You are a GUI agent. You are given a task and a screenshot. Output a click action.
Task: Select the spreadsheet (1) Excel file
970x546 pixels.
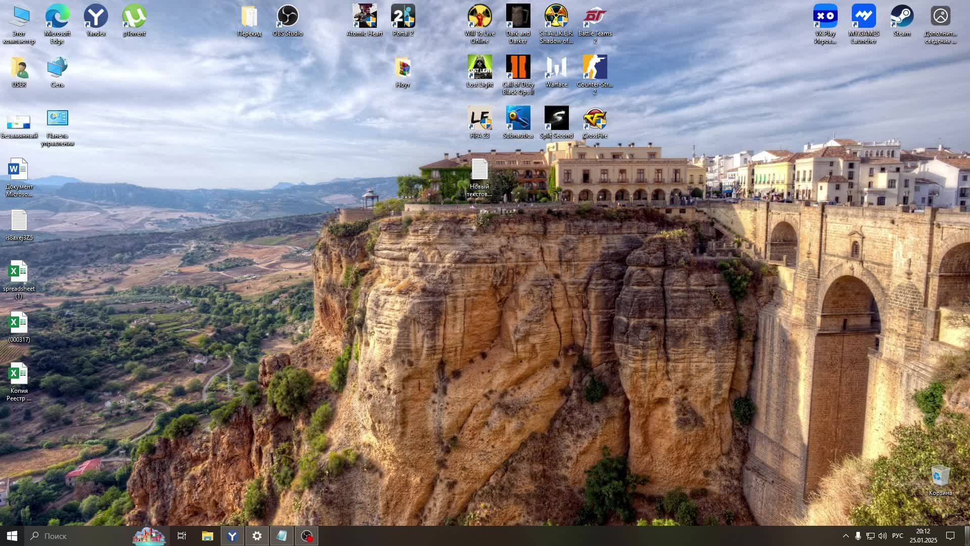click(19, 280)
